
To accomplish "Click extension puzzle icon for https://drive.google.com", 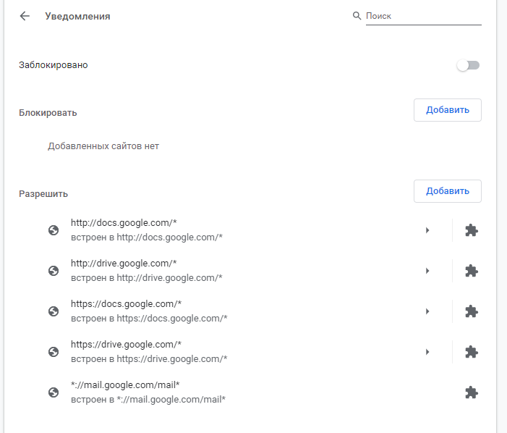I will pyautogui.click(x=471, y=352).
